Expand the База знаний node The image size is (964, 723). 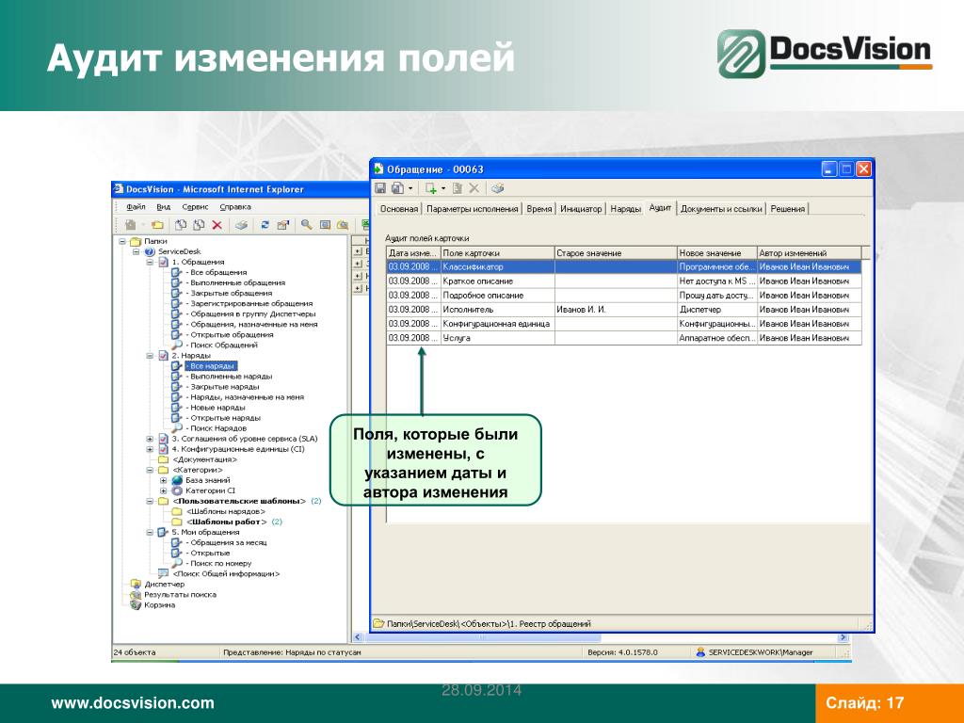[x=163, y=480]
